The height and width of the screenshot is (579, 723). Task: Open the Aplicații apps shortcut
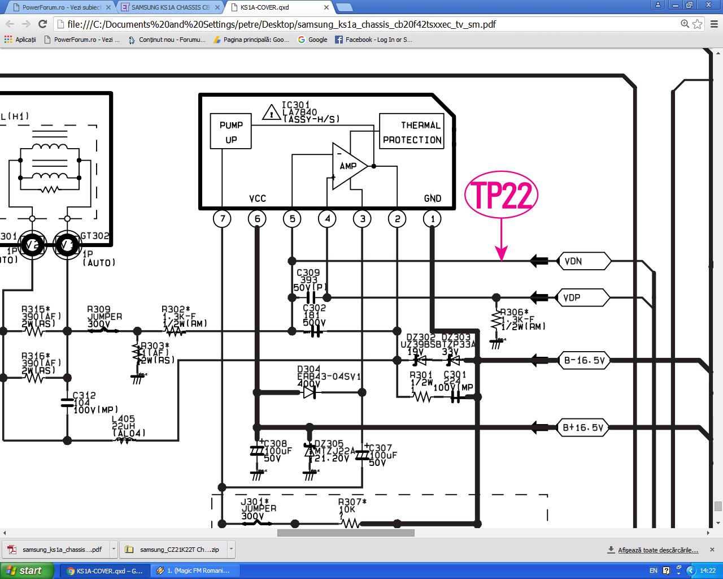[x=20, y=40]
